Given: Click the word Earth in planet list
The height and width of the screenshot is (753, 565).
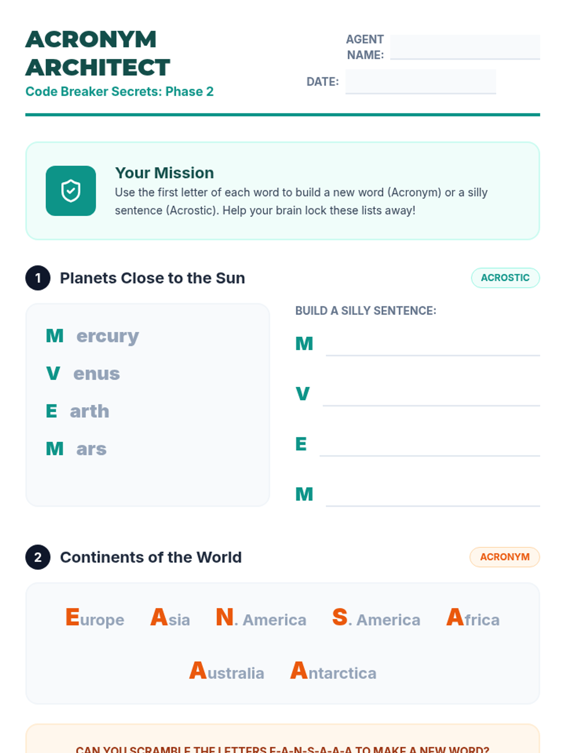Looking at the screenshot, I should click(x=78, y=411).
